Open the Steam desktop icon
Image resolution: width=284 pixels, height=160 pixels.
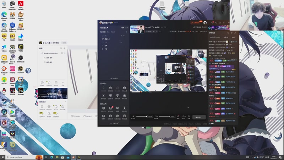click(x=4, y=102)
